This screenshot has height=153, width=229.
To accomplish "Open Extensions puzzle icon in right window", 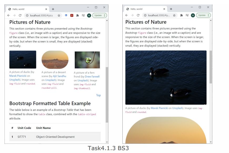I will tap(181, 15).
